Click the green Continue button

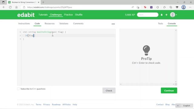tap(169, 91)
